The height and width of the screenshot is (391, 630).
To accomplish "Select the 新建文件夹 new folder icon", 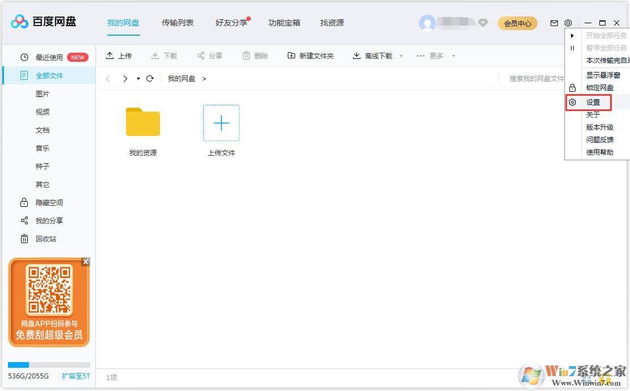I will point(291,55).
